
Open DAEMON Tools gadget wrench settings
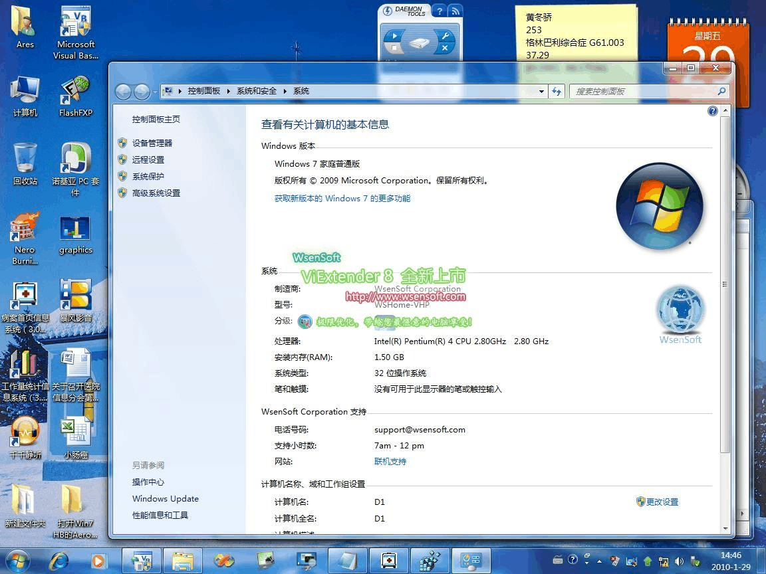click(445, 36)
